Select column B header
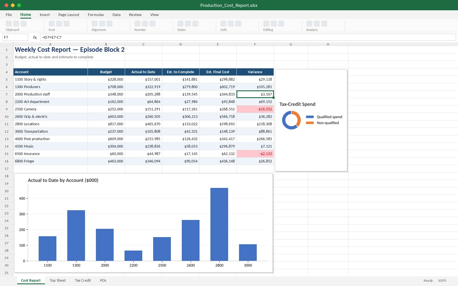458x286 pixels. pos(106,44)
